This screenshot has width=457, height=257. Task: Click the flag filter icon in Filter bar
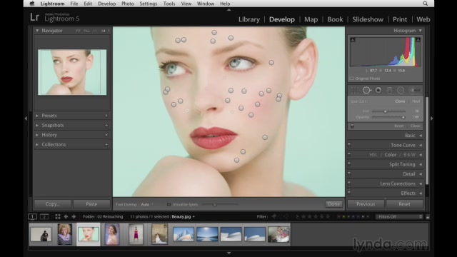[x=274, y=216]
